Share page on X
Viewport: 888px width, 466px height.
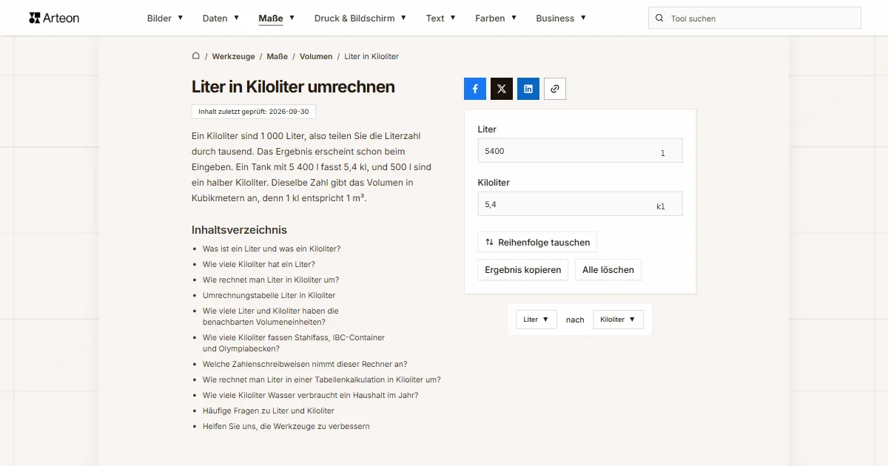(x=502, y=89)
